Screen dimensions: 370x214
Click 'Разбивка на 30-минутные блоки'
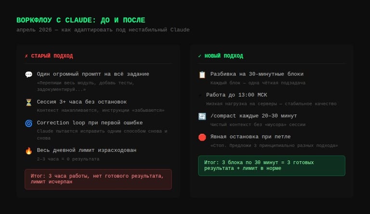pos(257,74)
